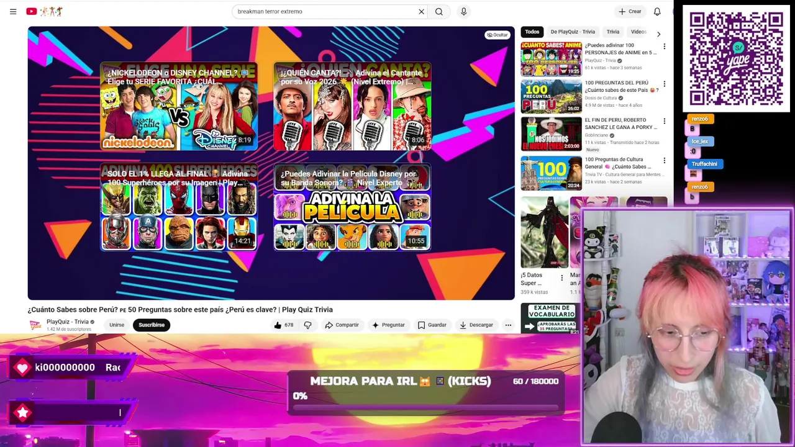Download the video with Descargar
This screenshot has height=447, width=795.
(476, 325)
